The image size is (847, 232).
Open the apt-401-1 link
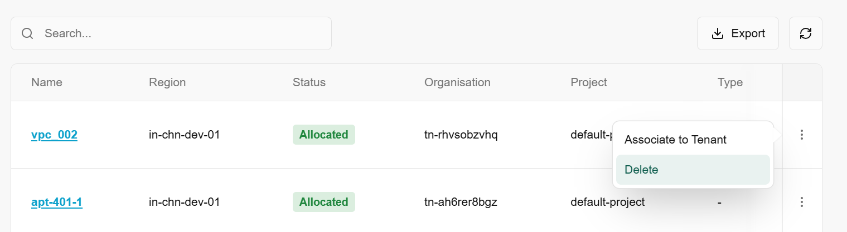point(57,202)
